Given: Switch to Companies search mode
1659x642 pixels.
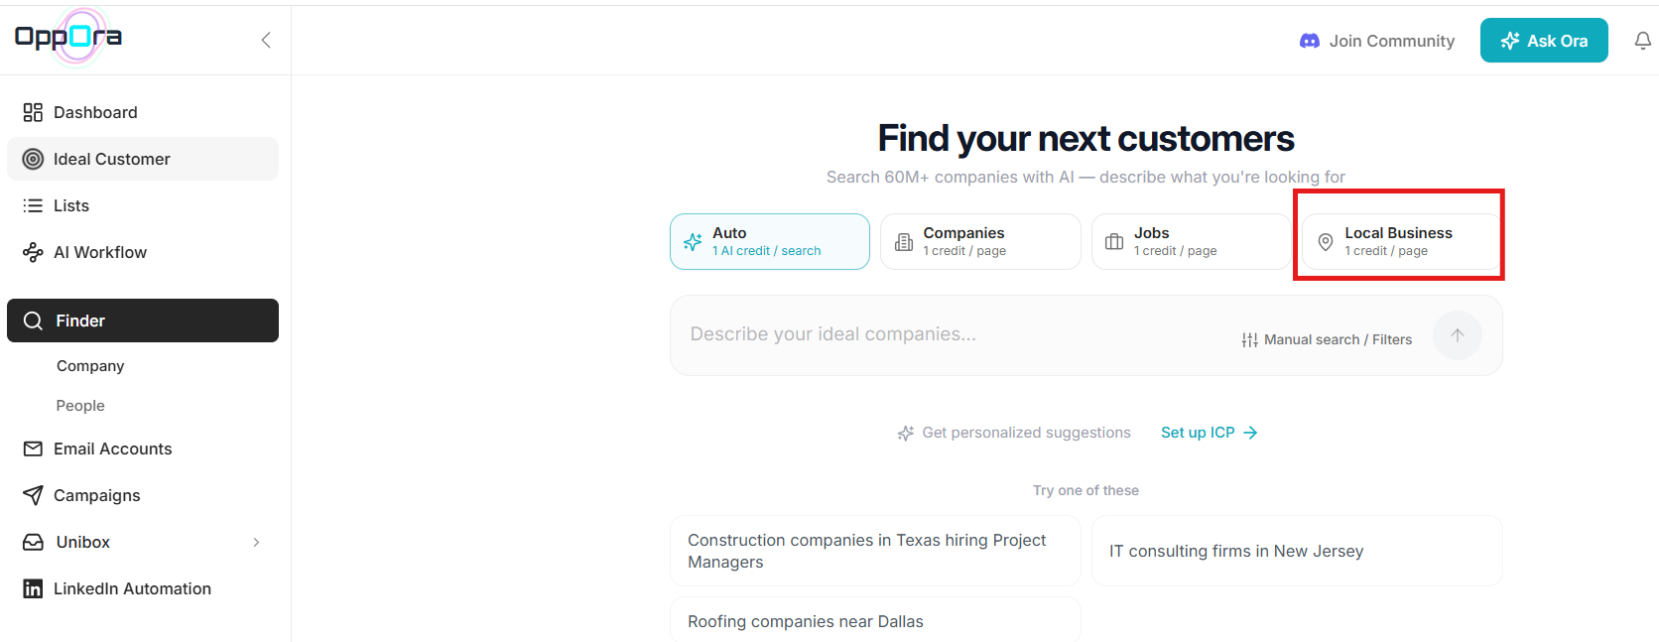Looking at the screenshot, I should coord(980,241).
